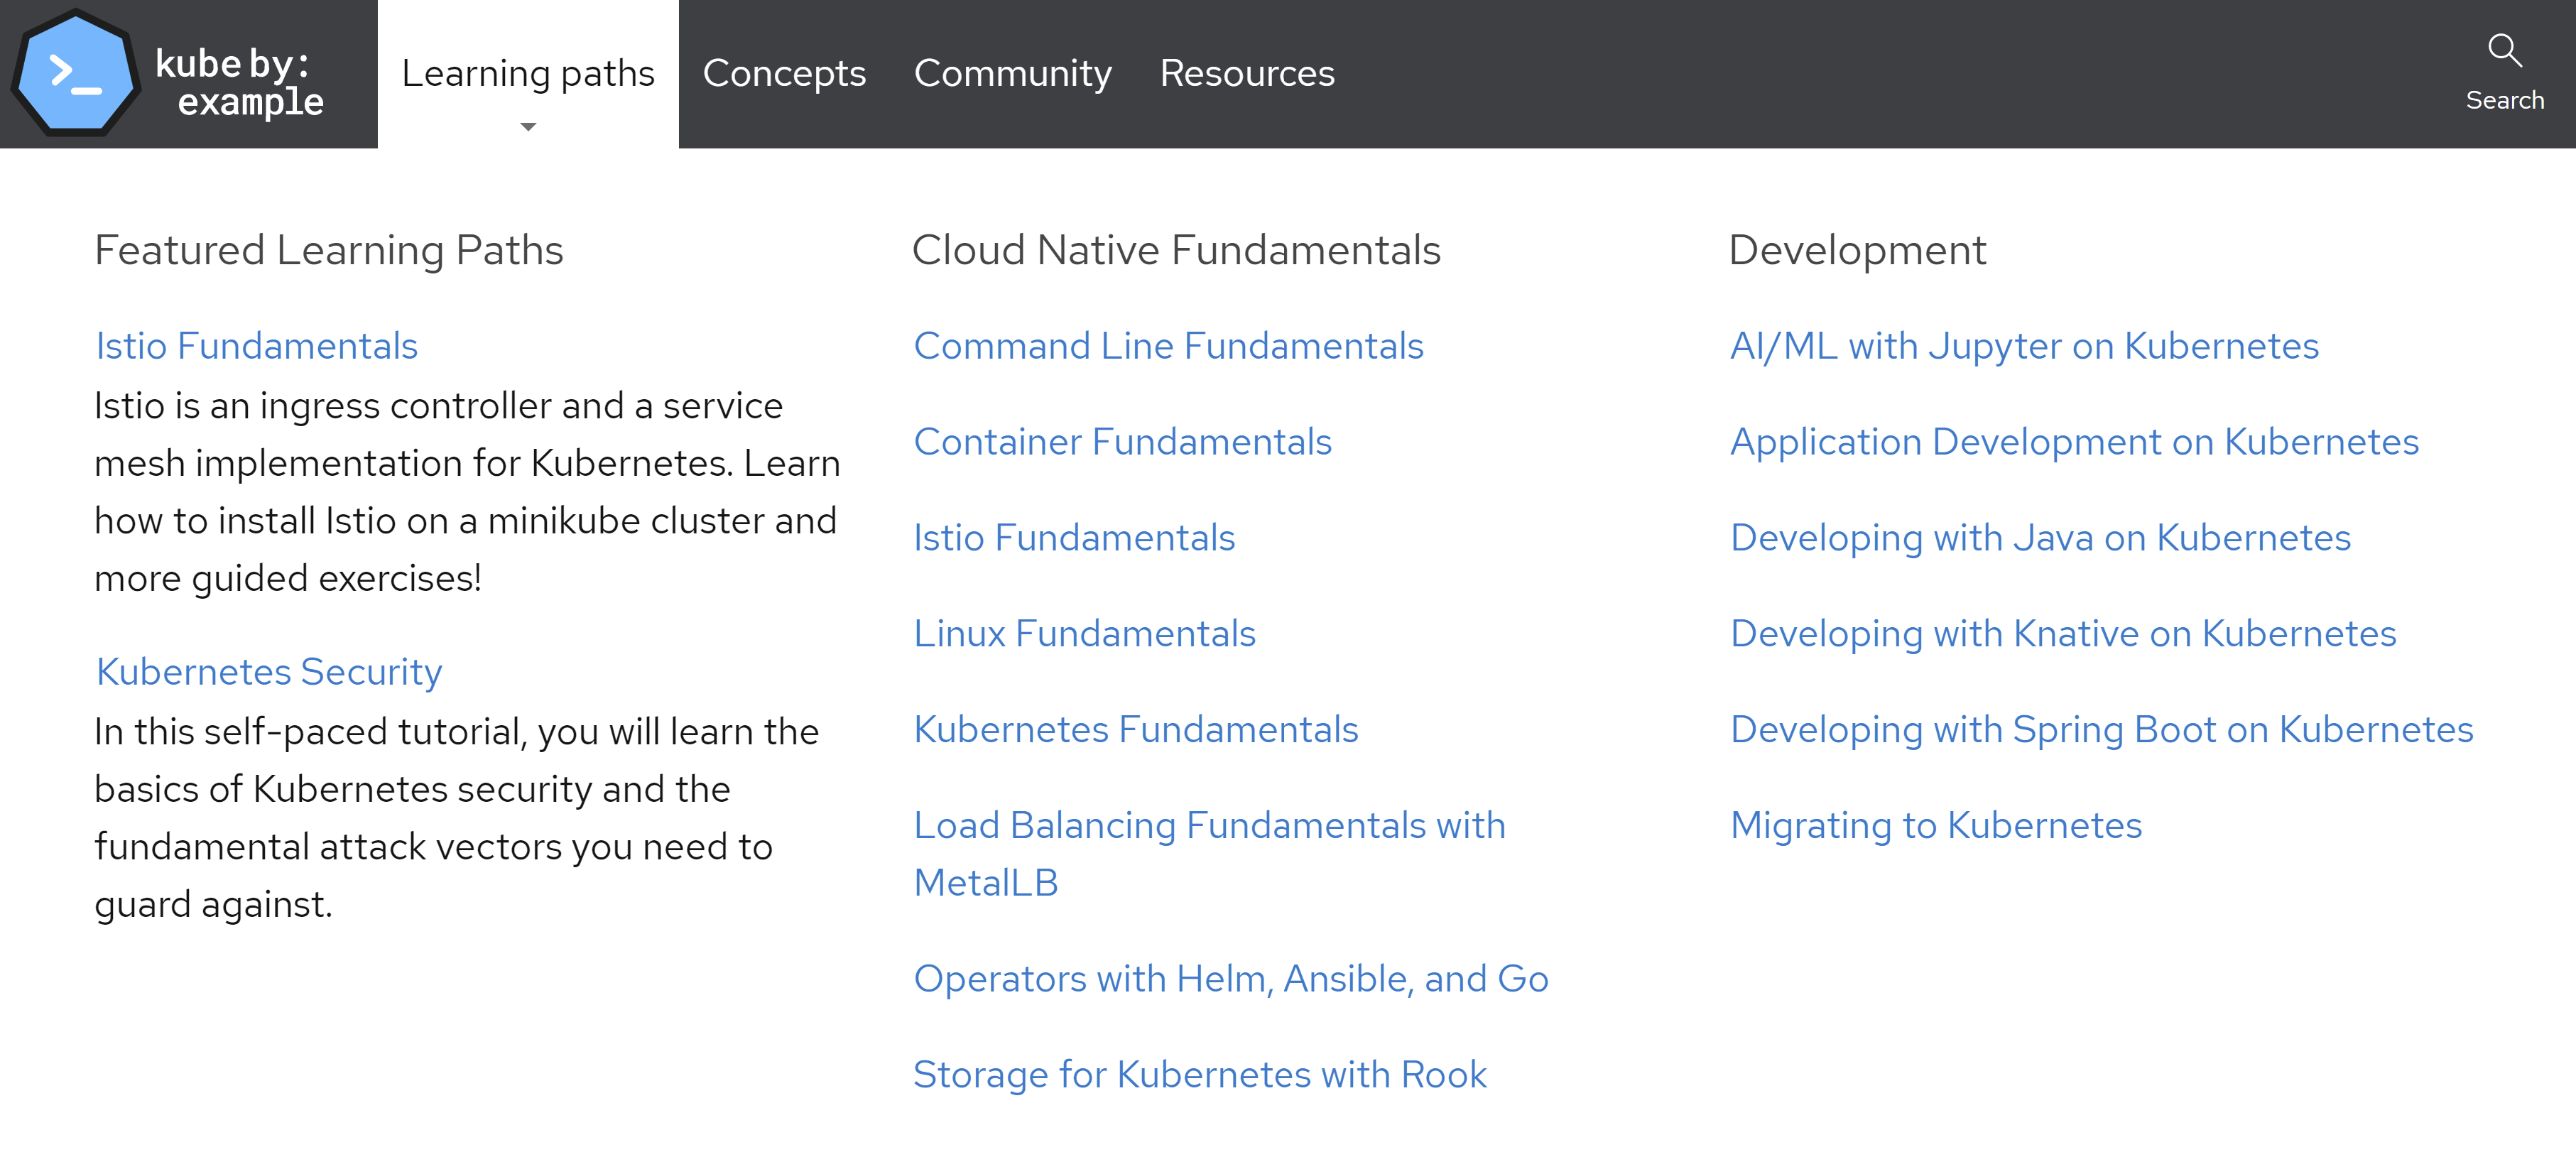Expand the Learning paths dropdown arrow
The height and width of the screenshot is (1157, 2576).
point(528,128)
